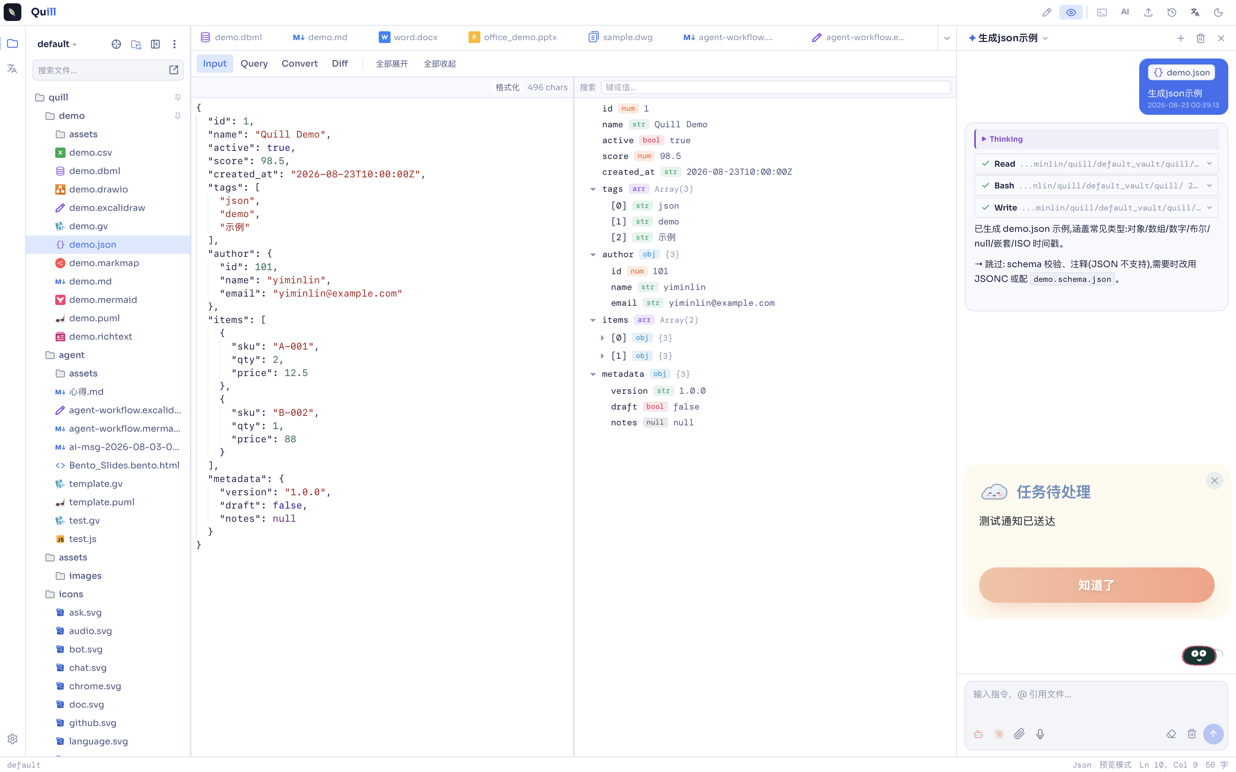Open the office_demo.pptx tab
1236x772 pixels.
[x=513, y=37]
